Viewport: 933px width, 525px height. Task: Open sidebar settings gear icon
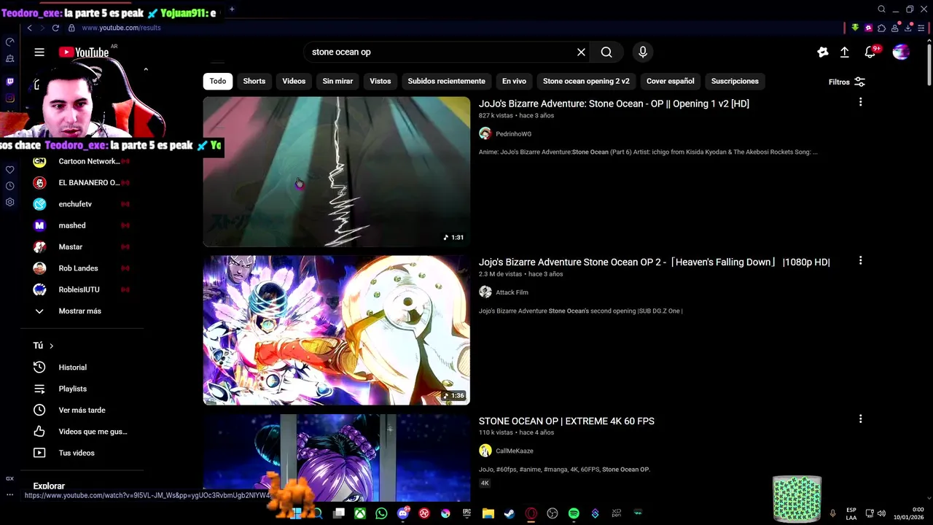click(9, 202)
